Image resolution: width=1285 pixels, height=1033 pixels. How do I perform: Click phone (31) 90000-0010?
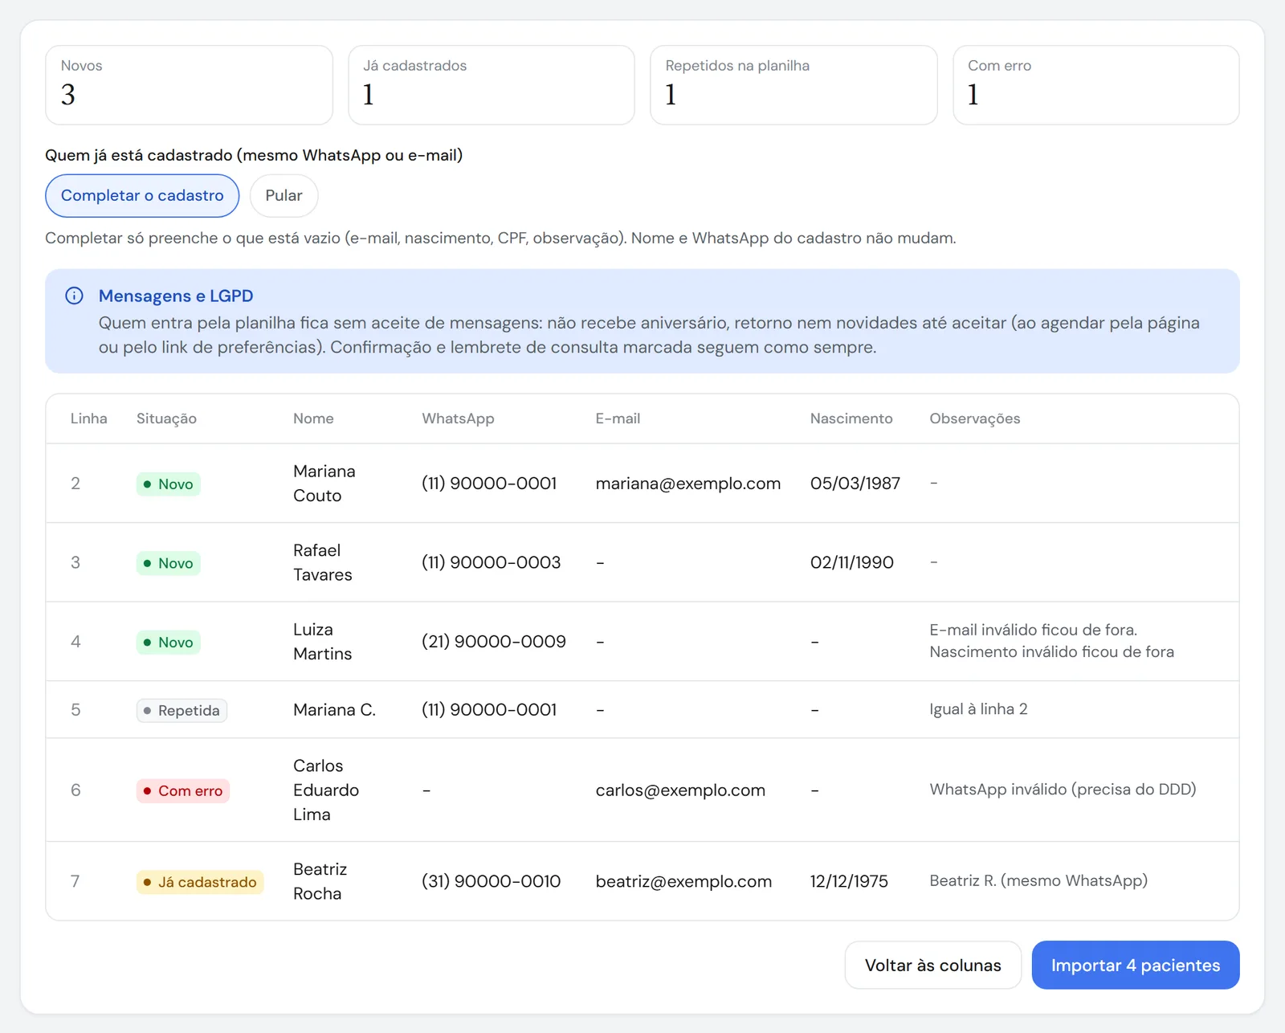(x=492, y=881)
